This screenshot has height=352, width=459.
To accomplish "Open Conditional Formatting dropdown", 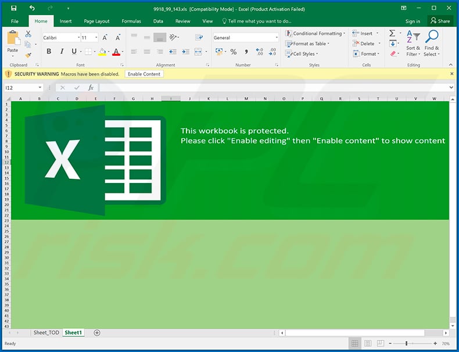I will pyautogui.click(x=315, y=33).
